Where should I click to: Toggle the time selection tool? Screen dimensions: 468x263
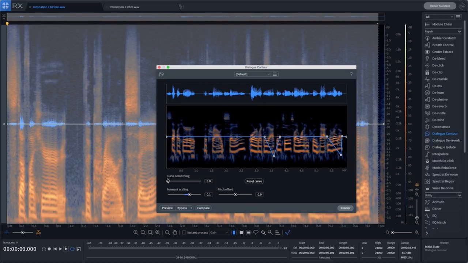[x=234, y=233]
